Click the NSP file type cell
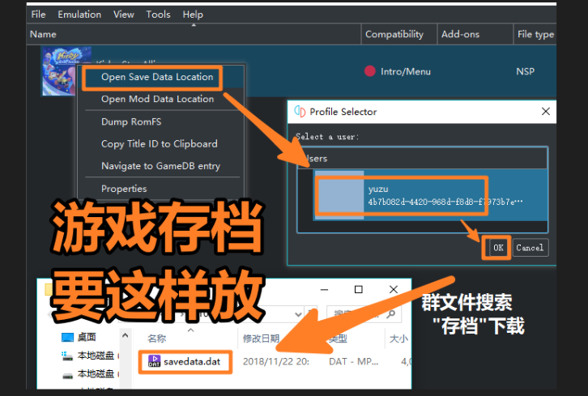 tap(525, 71)
